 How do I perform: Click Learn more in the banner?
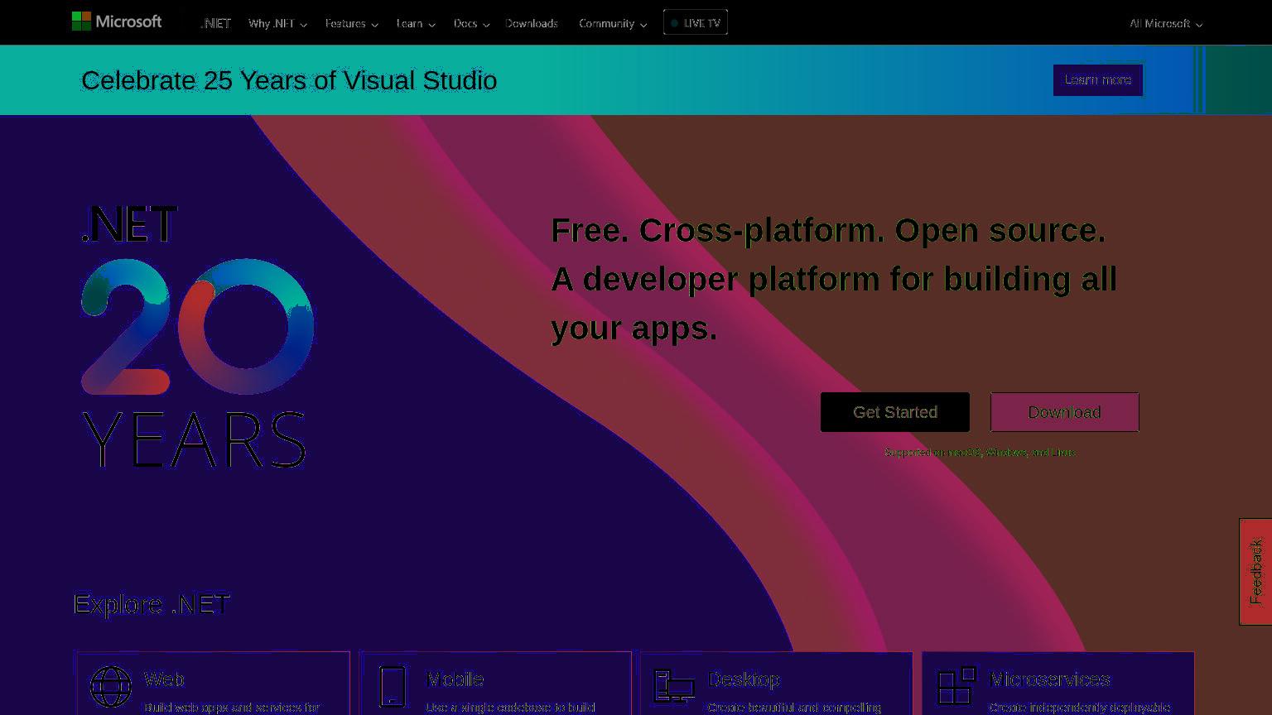1098,80
